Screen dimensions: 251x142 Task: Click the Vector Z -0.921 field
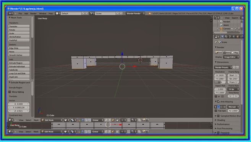point(19,111)
